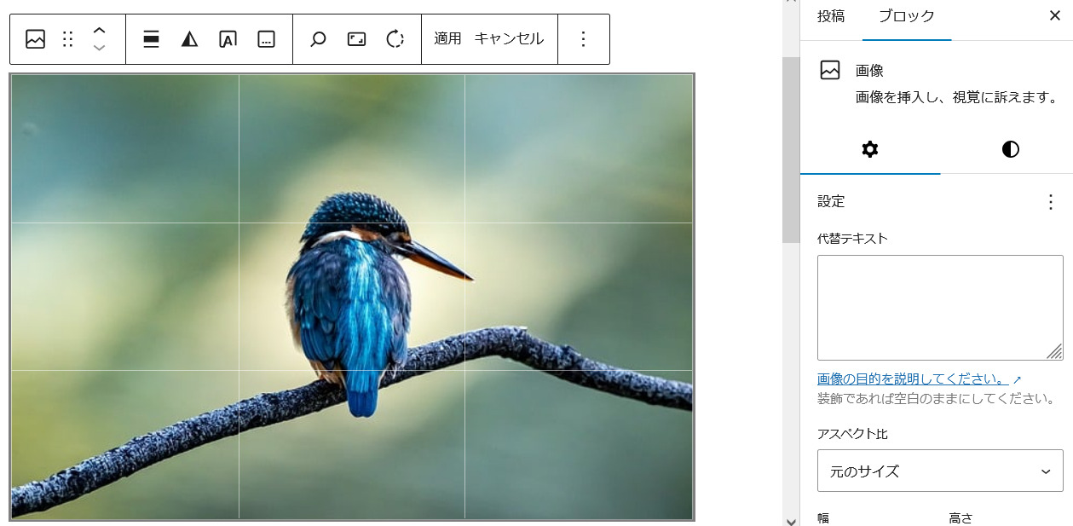Apply a duotone filter to the image
Screen dimensions: 1073x526
(189, 39)
